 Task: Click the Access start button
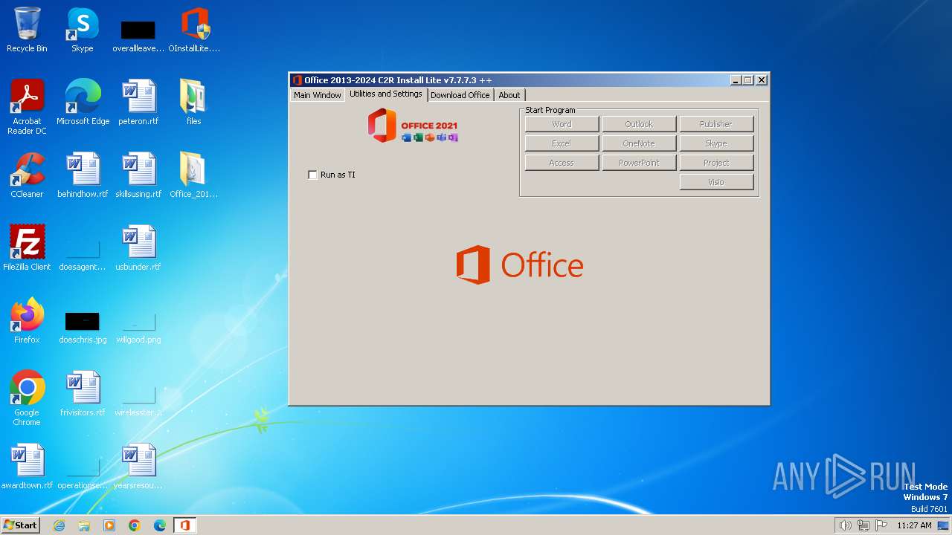point(562,163)
